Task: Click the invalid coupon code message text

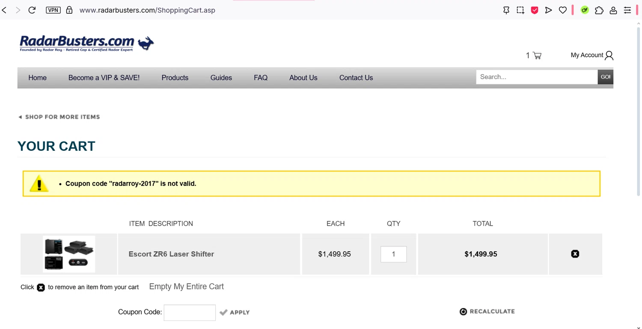Action: pos(131,184)
